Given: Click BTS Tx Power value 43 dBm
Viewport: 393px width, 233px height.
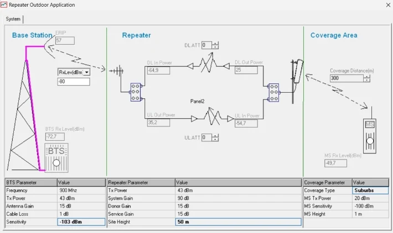Looking at the screenshot, I should (81, 198).
